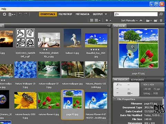Click the loupe magnifier in preview
Screen dimensions: 166x124
[x=132, y=47]
